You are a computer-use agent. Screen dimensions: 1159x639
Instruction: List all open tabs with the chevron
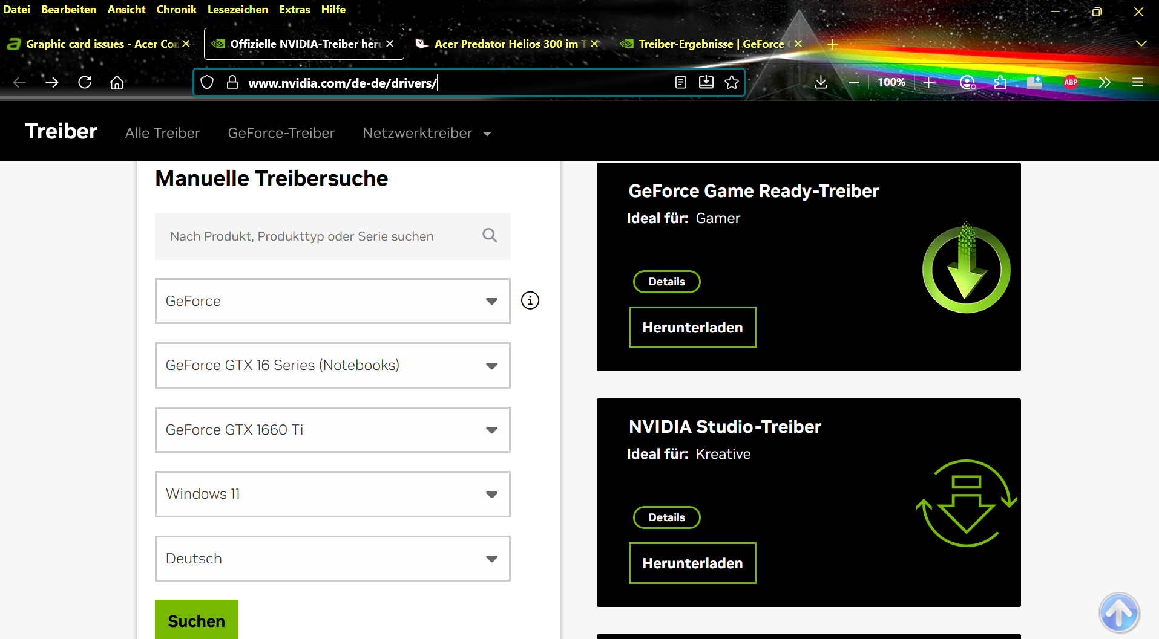[1141, 44]
